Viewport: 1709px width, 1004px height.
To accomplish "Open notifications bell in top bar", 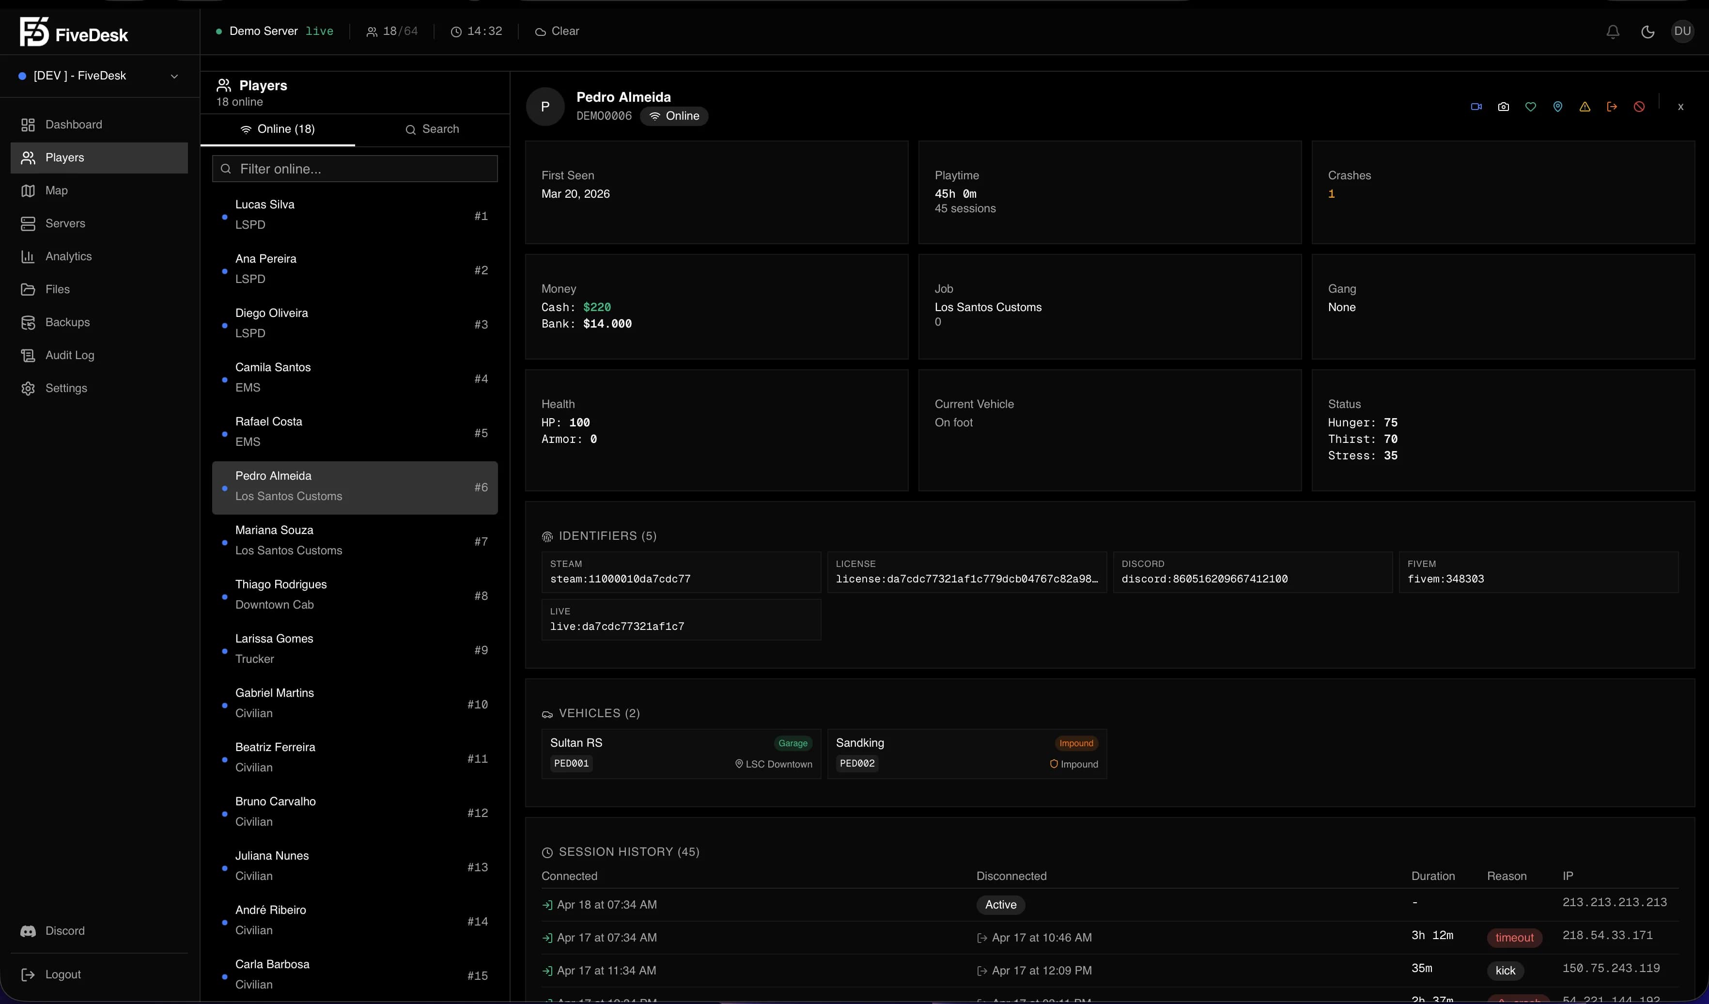I will [x=1613, y=31].
